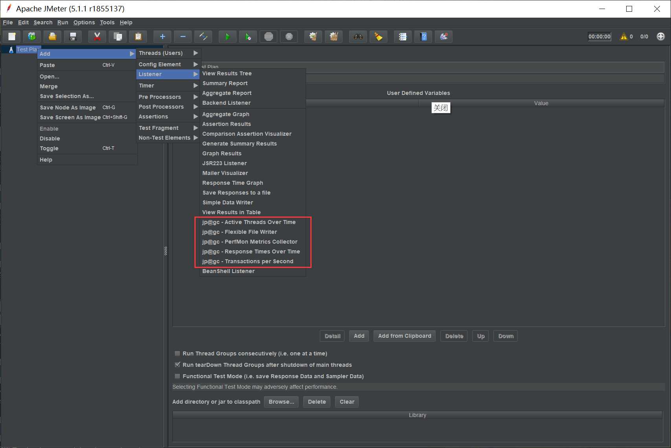
Task: Click the New test plan toolbar icon
Action: 12,36
